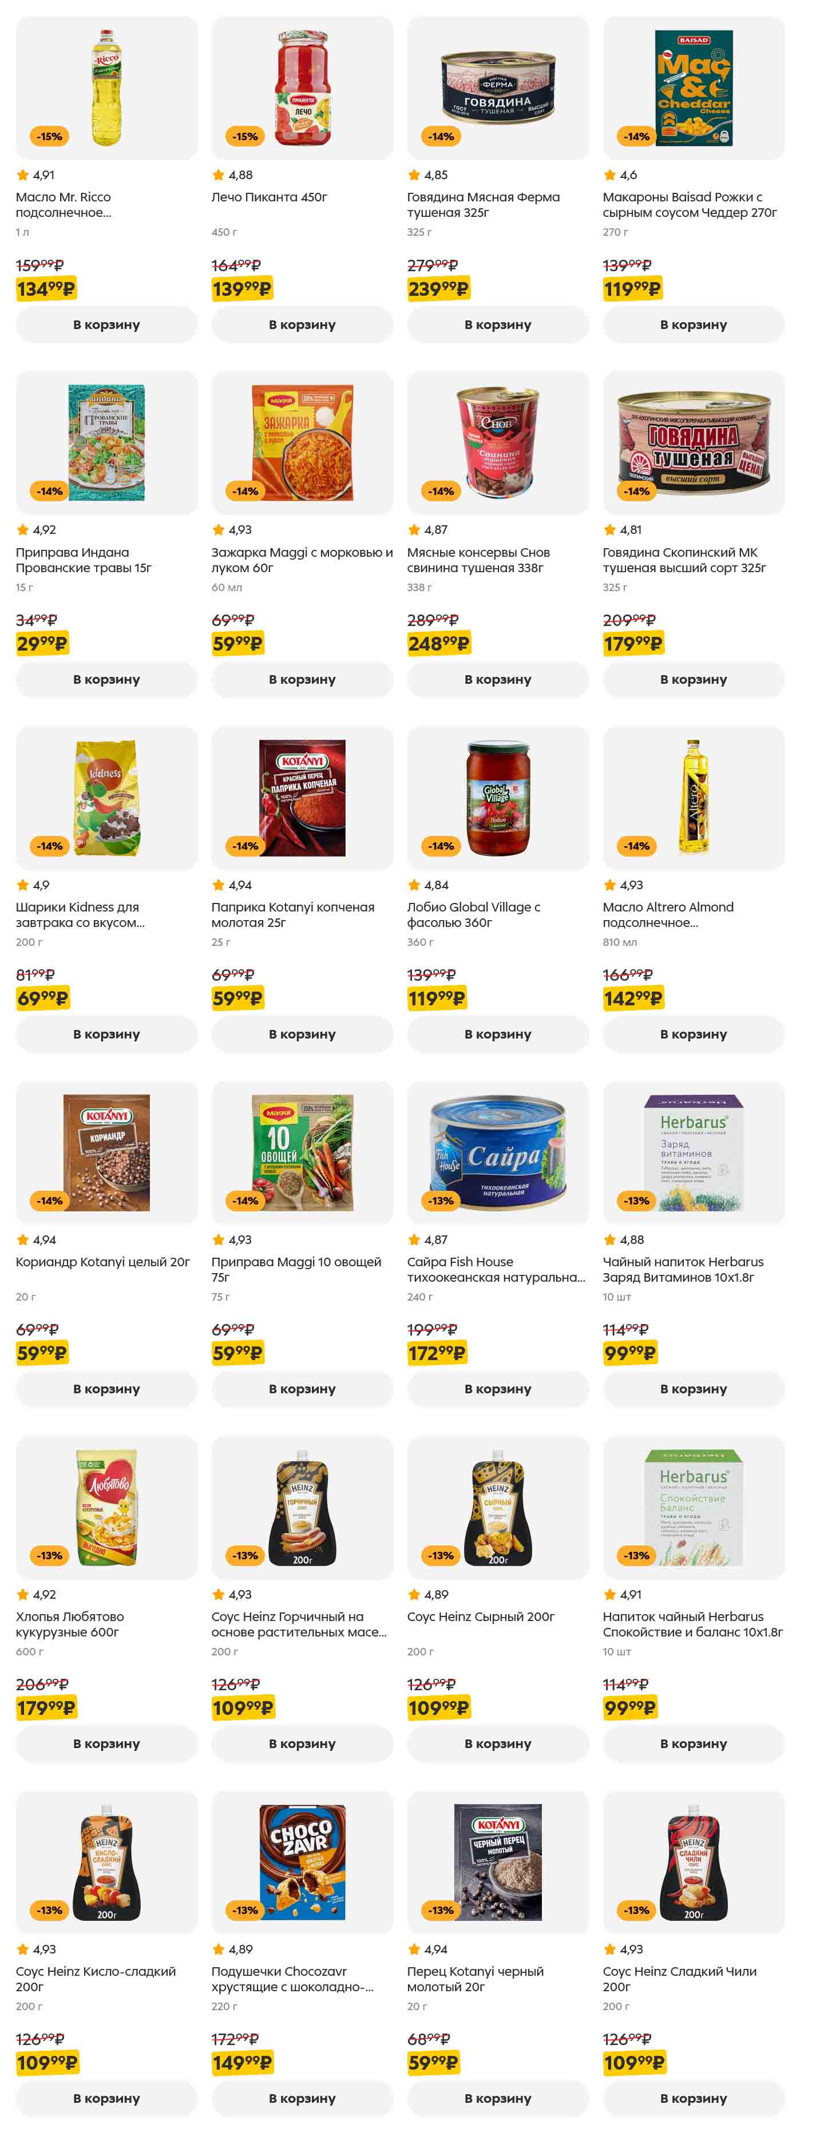Click В корзину under Лечо Пиканта
816x2132 pixels.
302,324
